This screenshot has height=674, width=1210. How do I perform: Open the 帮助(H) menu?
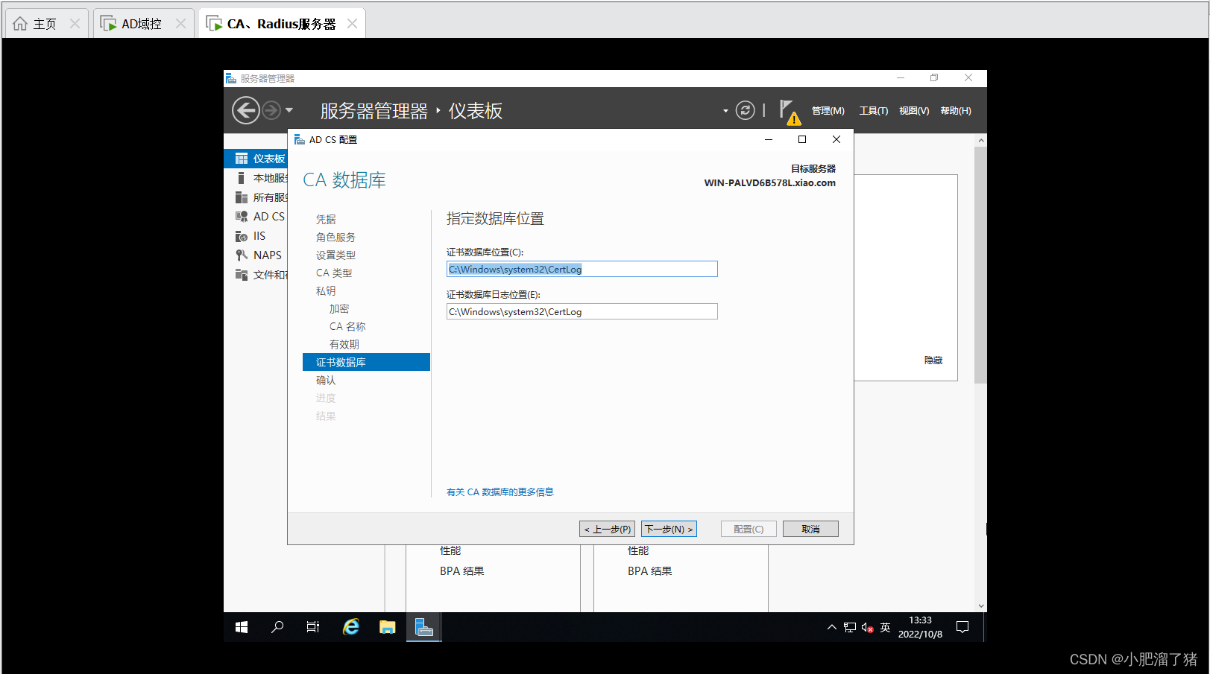pyautogui.click(x=955, y=111)
